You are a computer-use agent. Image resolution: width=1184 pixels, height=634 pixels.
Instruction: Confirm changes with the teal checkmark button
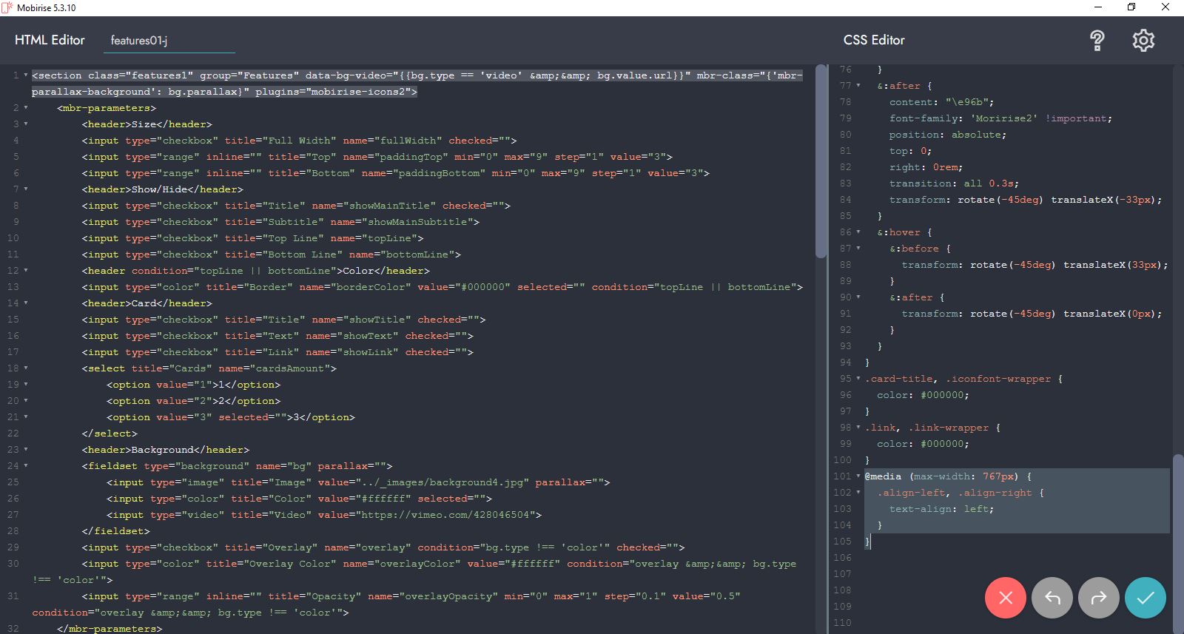pos(1145,598)
